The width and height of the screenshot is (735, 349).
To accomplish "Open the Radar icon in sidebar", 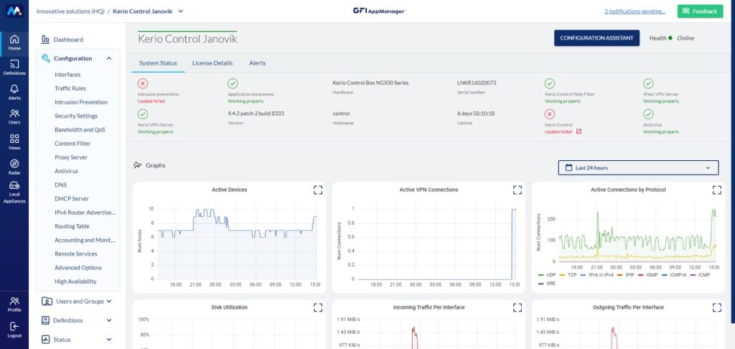I will click(14, 166).
